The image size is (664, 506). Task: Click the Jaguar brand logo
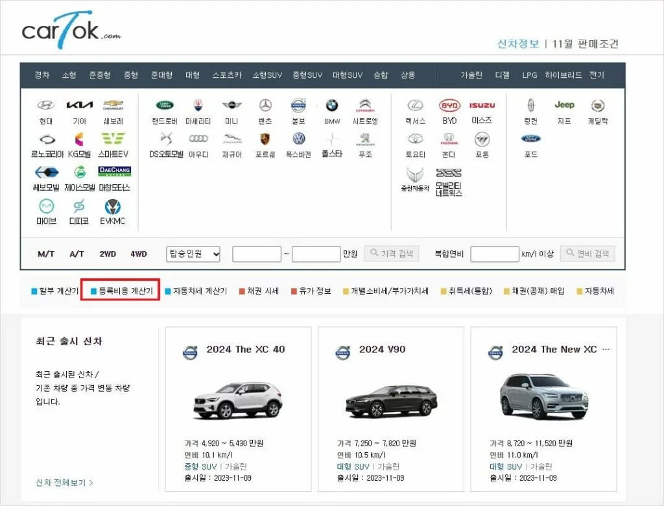(232, 139)
